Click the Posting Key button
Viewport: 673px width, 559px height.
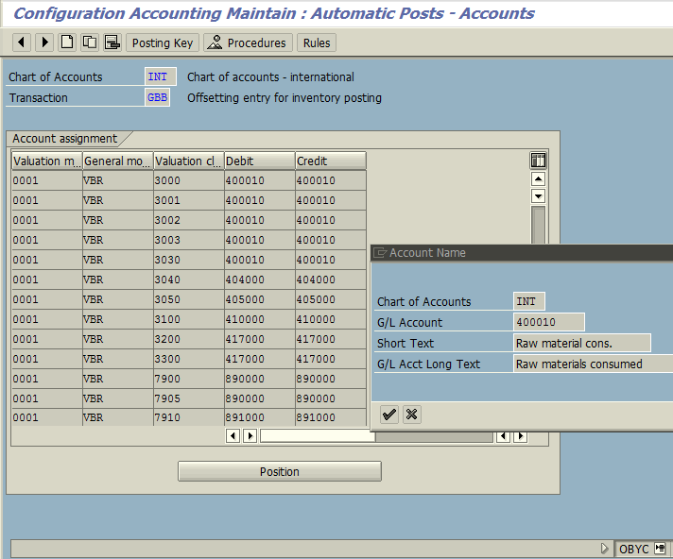pos(162,42)
